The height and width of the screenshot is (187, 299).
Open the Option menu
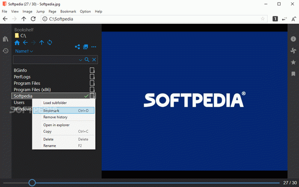click(85, 11)
